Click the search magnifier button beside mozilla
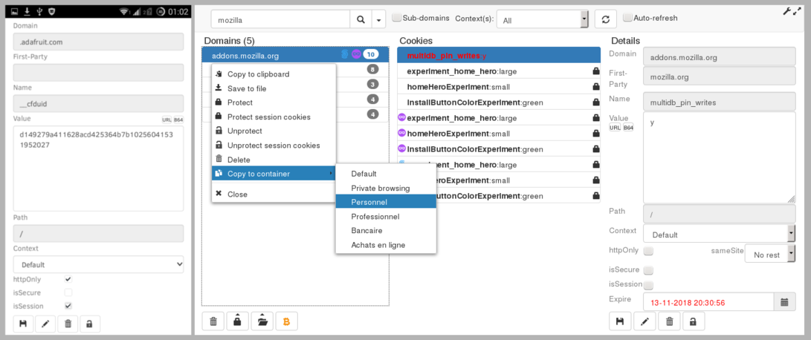811x340 pixels. [x=361, y=19]
